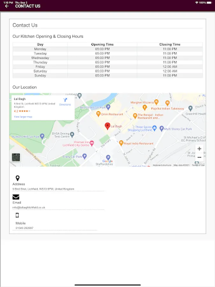Click Sunday closing time 11:00 PM
This screenshot has width=215, height=287.
pos(170,75)
